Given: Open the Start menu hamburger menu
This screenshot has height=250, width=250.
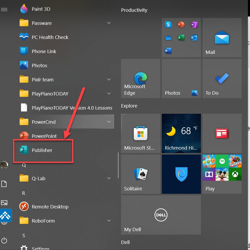Looking at the screenshot, I should pos(4,10).
